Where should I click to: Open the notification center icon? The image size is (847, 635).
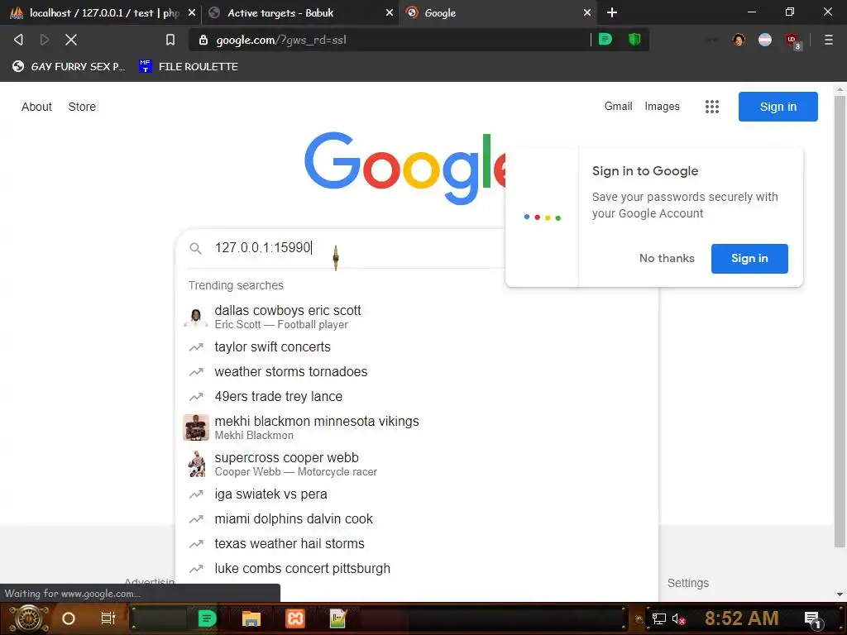(813, 619)
